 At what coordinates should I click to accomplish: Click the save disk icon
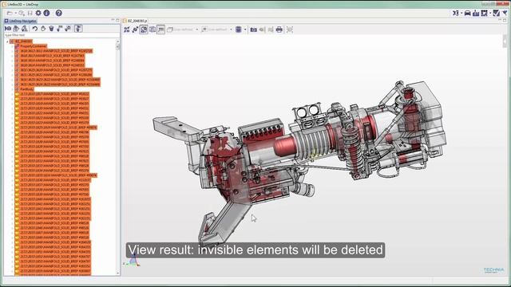30,13
